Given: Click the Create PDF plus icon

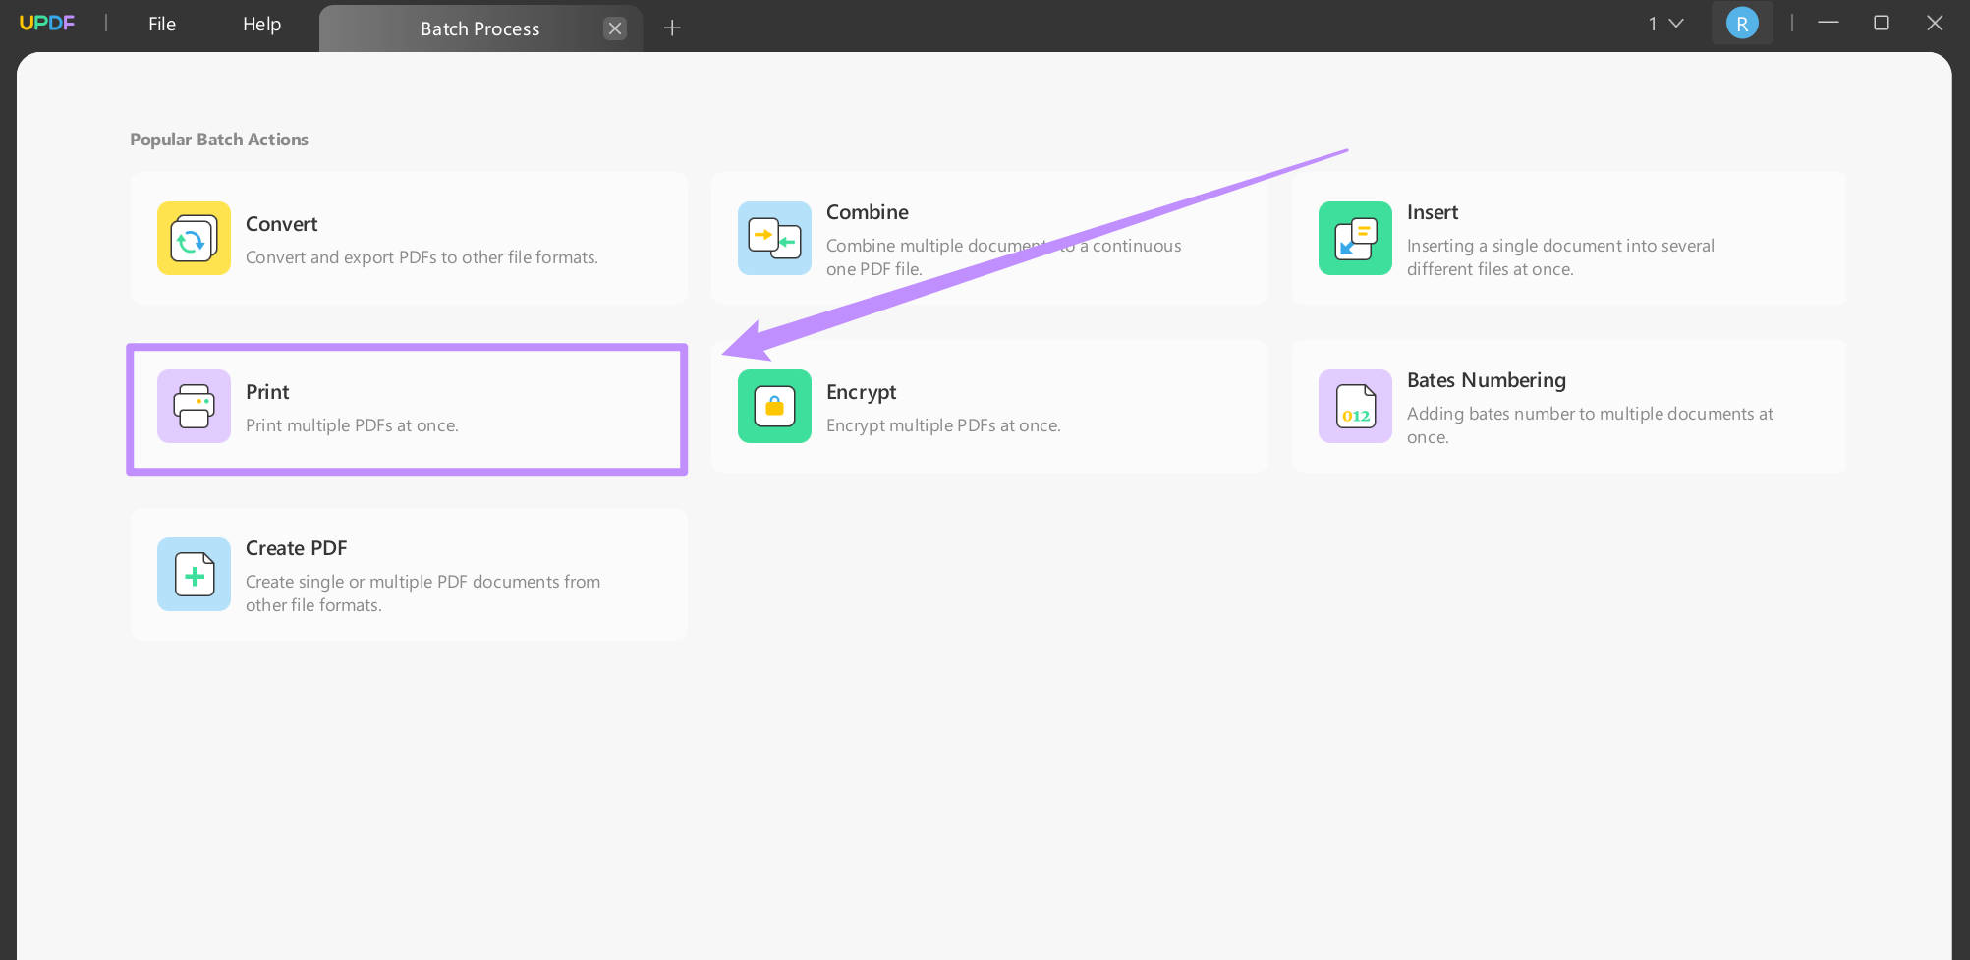Looking at the screenshot, I should point(194,574).
